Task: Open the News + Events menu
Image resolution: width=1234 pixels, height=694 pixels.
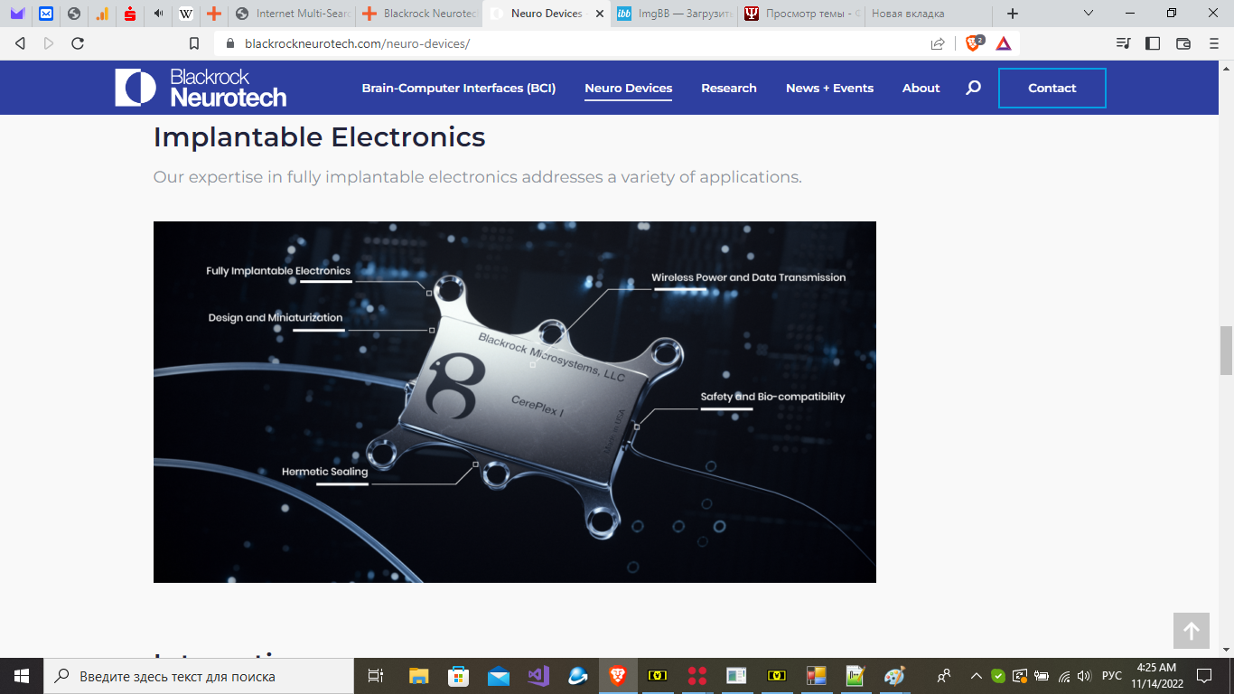Action: point(829,88)
